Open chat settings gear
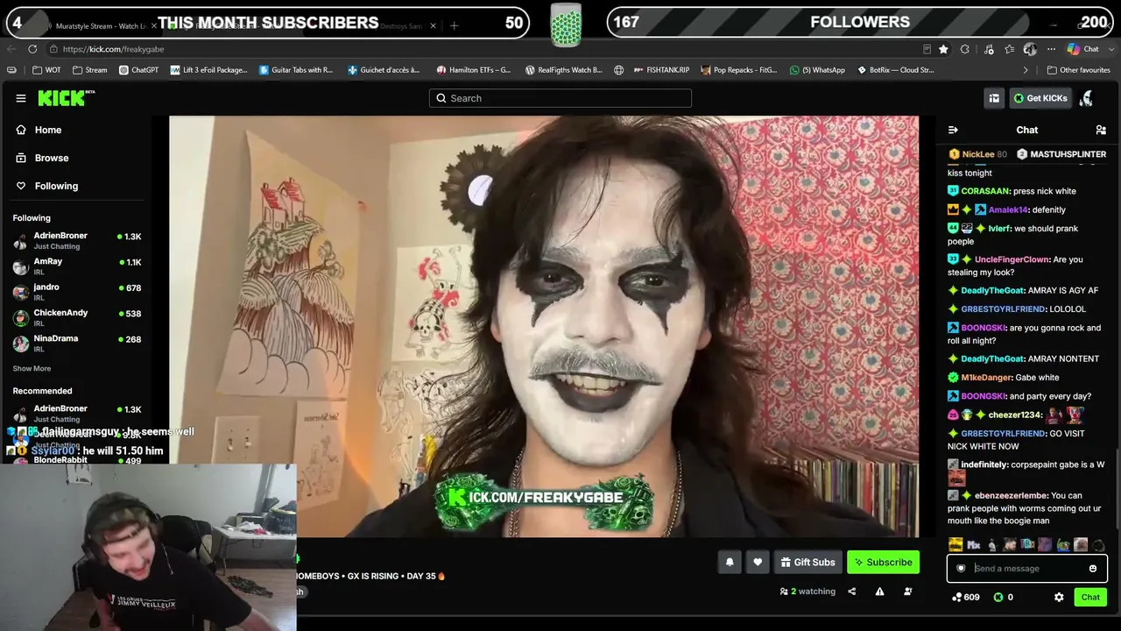This screenshot has height=631, width=1121. click(x=1059, y=597)
